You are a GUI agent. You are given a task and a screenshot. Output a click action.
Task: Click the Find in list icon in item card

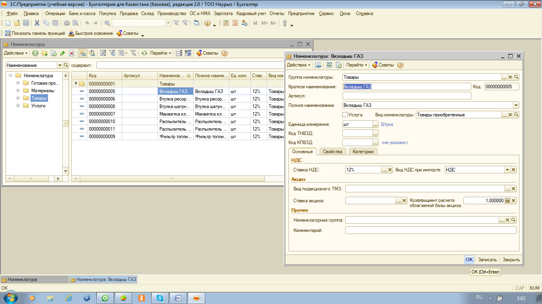pos(318,65)
